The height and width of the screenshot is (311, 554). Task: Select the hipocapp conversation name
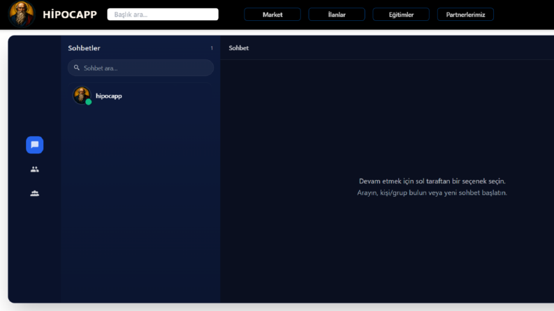click(109, 96)
